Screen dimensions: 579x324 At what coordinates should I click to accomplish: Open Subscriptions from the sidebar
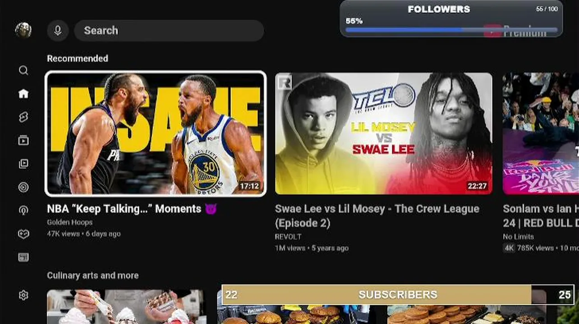[x=23, y=140]
